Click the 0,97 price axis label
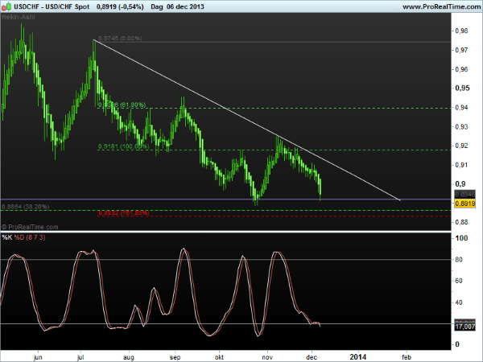Viewport: 483px width, 362px height. pos(461,50)
